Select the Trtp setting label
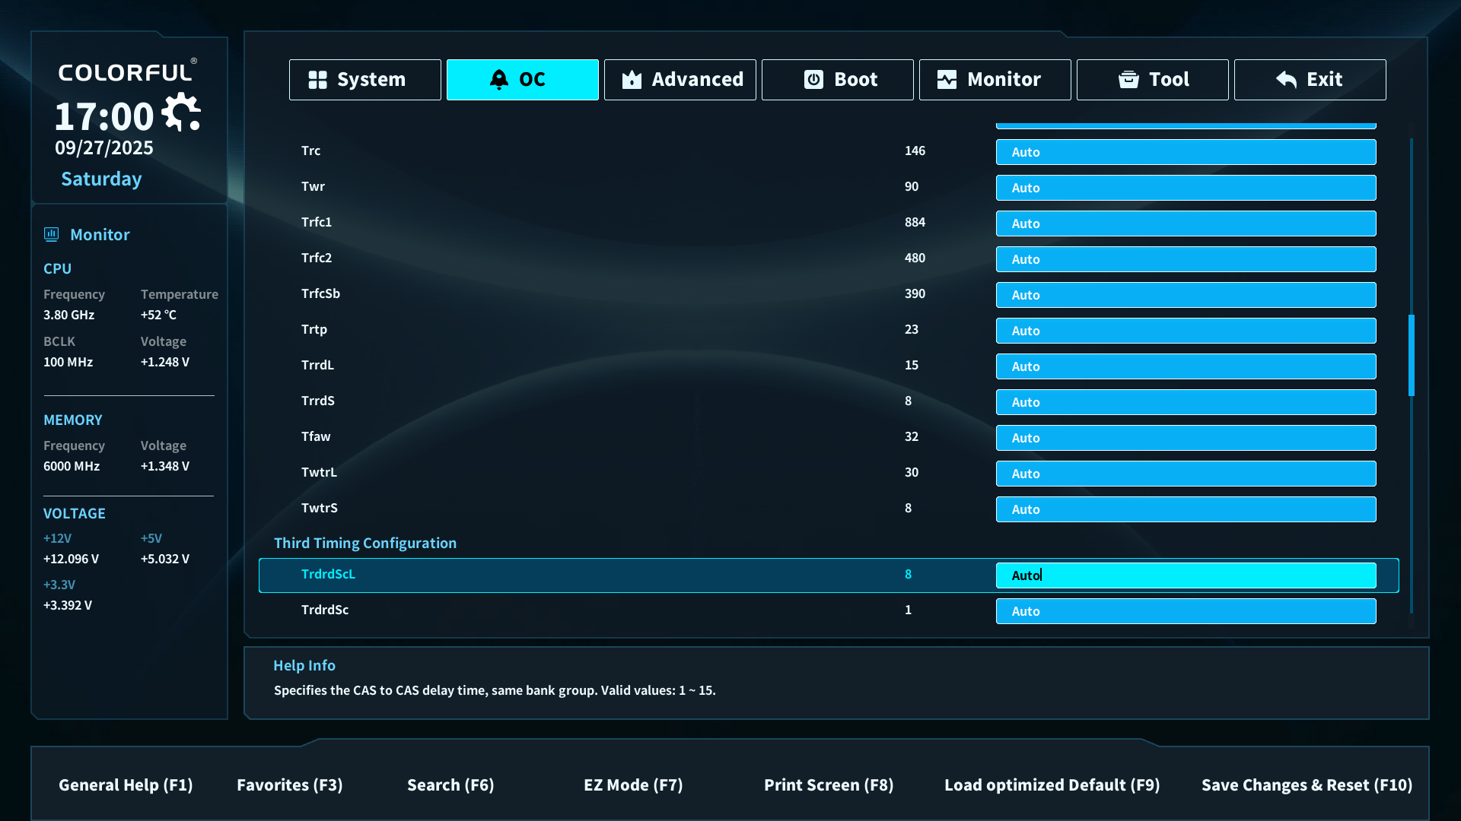1461x821 pixels. click(x=314, y=329)
